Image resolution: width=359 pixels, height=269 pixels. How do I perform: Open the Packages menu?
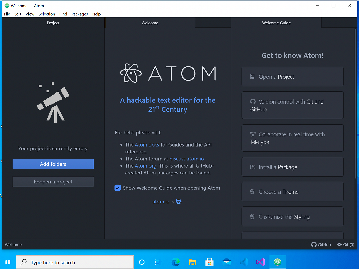[x=79, y=14]
